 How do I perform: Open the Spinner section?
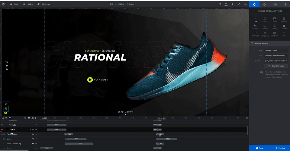coord(275,27)
